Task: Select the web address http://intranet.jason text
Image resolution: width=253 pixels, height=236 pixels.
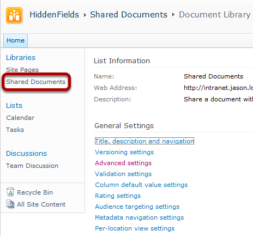Action: click(x=218, y=88)
